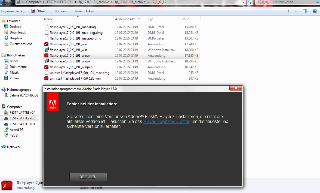The height and width of the screenshot is (193, 320).
Task: Click the Downloads folder icon in the sidebar
Action: coord(6,32)
